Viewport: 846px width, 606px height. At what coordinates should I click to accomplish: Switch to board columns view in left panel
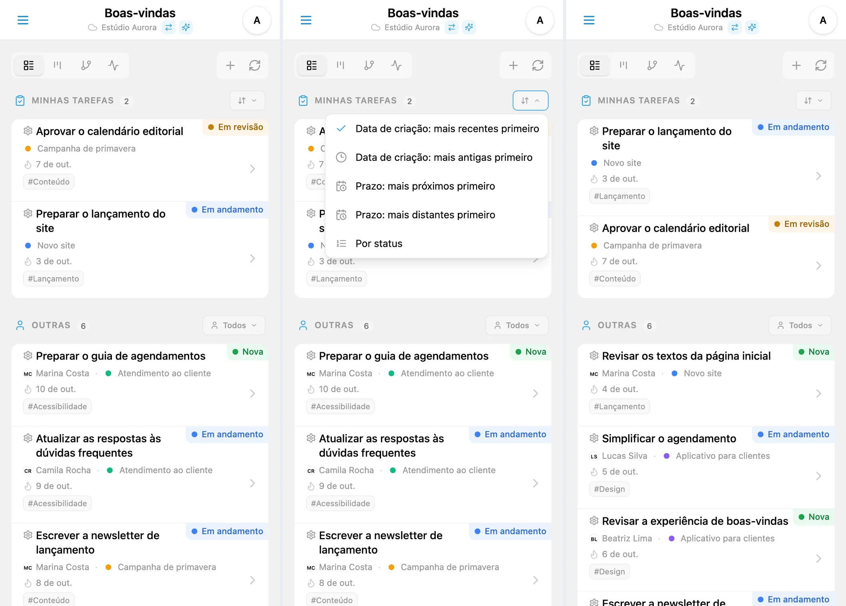(58, 65)
